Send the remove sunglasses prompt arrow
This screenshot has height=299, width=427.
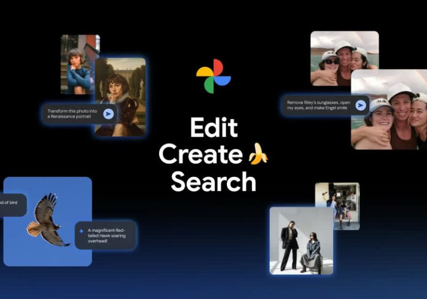(360, 105)
